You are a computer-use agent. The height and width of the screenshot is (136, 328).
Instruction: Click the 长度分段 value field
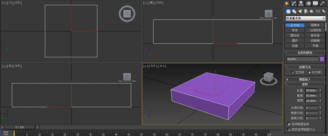(311, 108)
